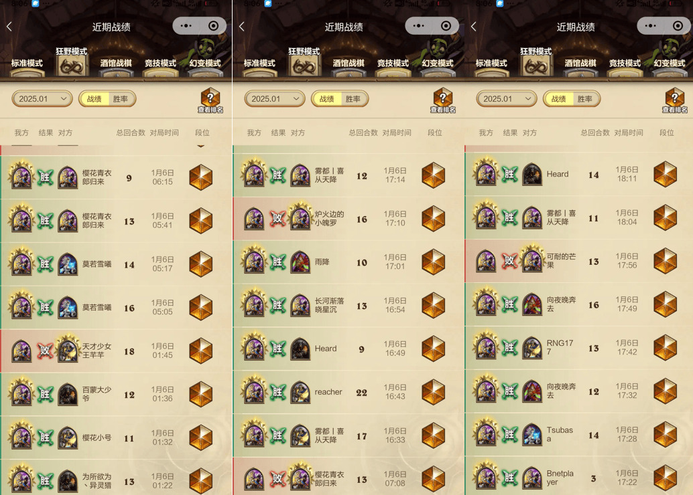
Task: Expand the 2025.01 date dropdown in left panel
Action: click(x=42, y=99)
